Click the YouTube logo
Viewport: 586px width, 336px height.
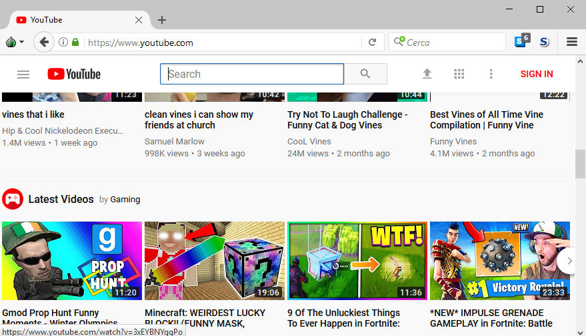[x=74, y=75]
